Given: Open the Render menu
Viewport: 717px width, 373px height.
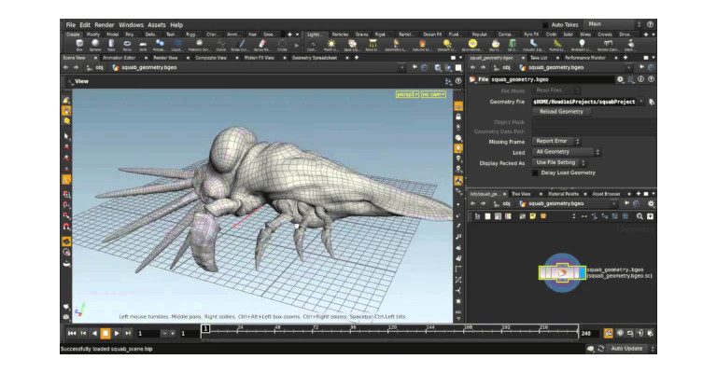Looking at the screenshot, I should (x=103, y=24).
